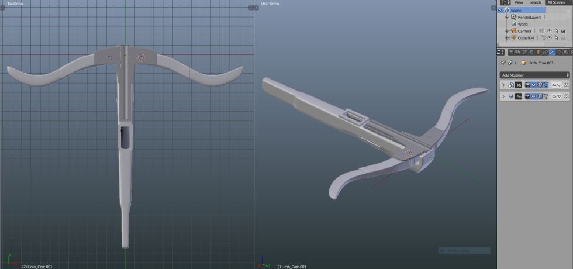Collapse the Scene tree in outliner
Screen dimensions: 573x269
coord(500,11)
